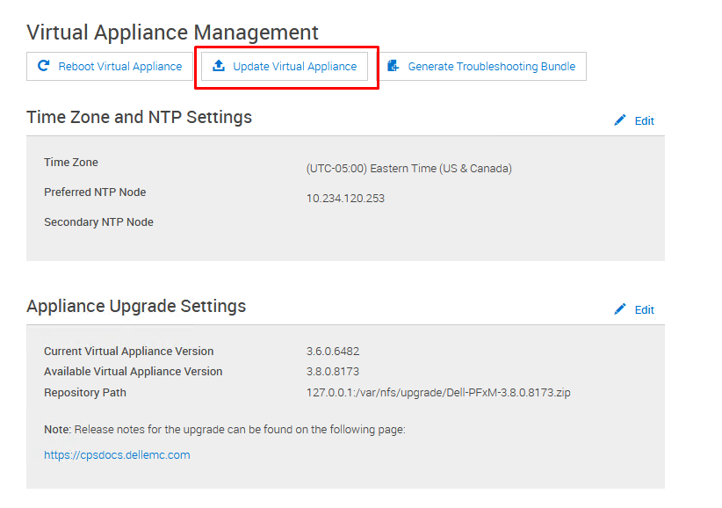Screen dimensions: 722x508
Task: Open the cpsdocs.dellemc.com release notes link
Action: 117,455
